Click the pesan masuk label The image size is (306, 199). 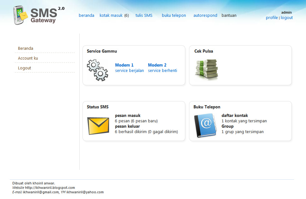pos(128,115)
